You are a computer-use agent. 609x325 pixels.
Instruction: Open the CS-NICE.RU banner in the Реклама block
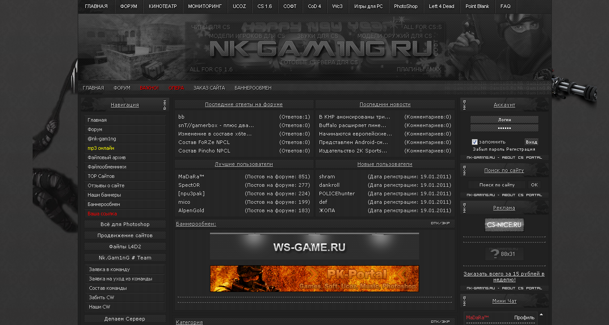pos(504,225)
